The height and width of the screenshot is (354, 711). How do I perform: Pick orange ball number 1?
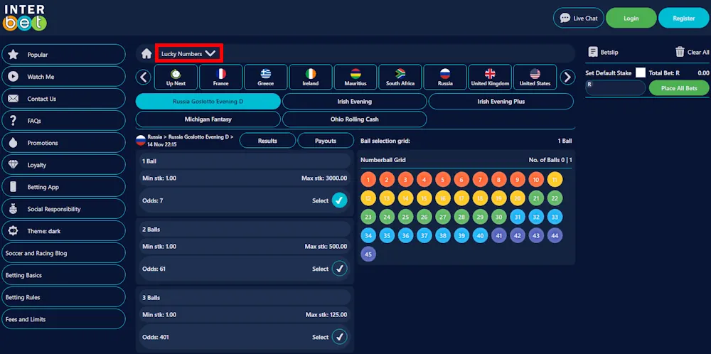point(368,180)
